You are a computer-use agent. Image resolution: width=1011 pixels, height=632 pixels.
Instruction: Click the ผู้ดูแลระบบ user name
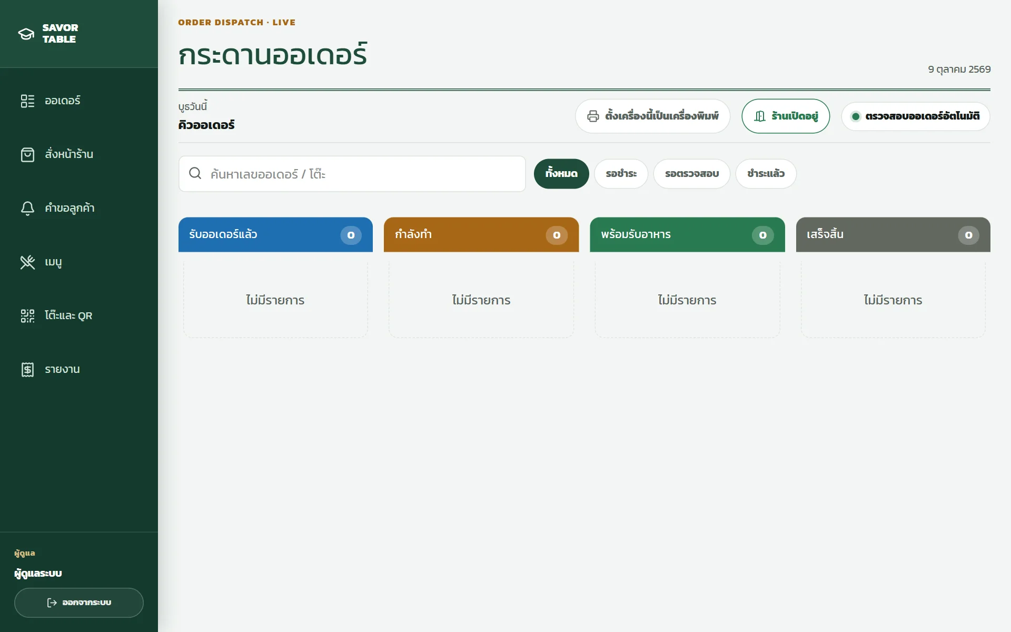point(38,574)
